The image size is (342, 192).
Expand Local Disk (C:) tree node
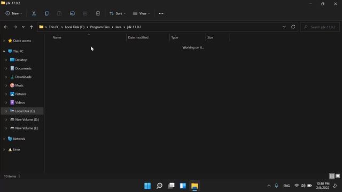click(x=6, y=111)
